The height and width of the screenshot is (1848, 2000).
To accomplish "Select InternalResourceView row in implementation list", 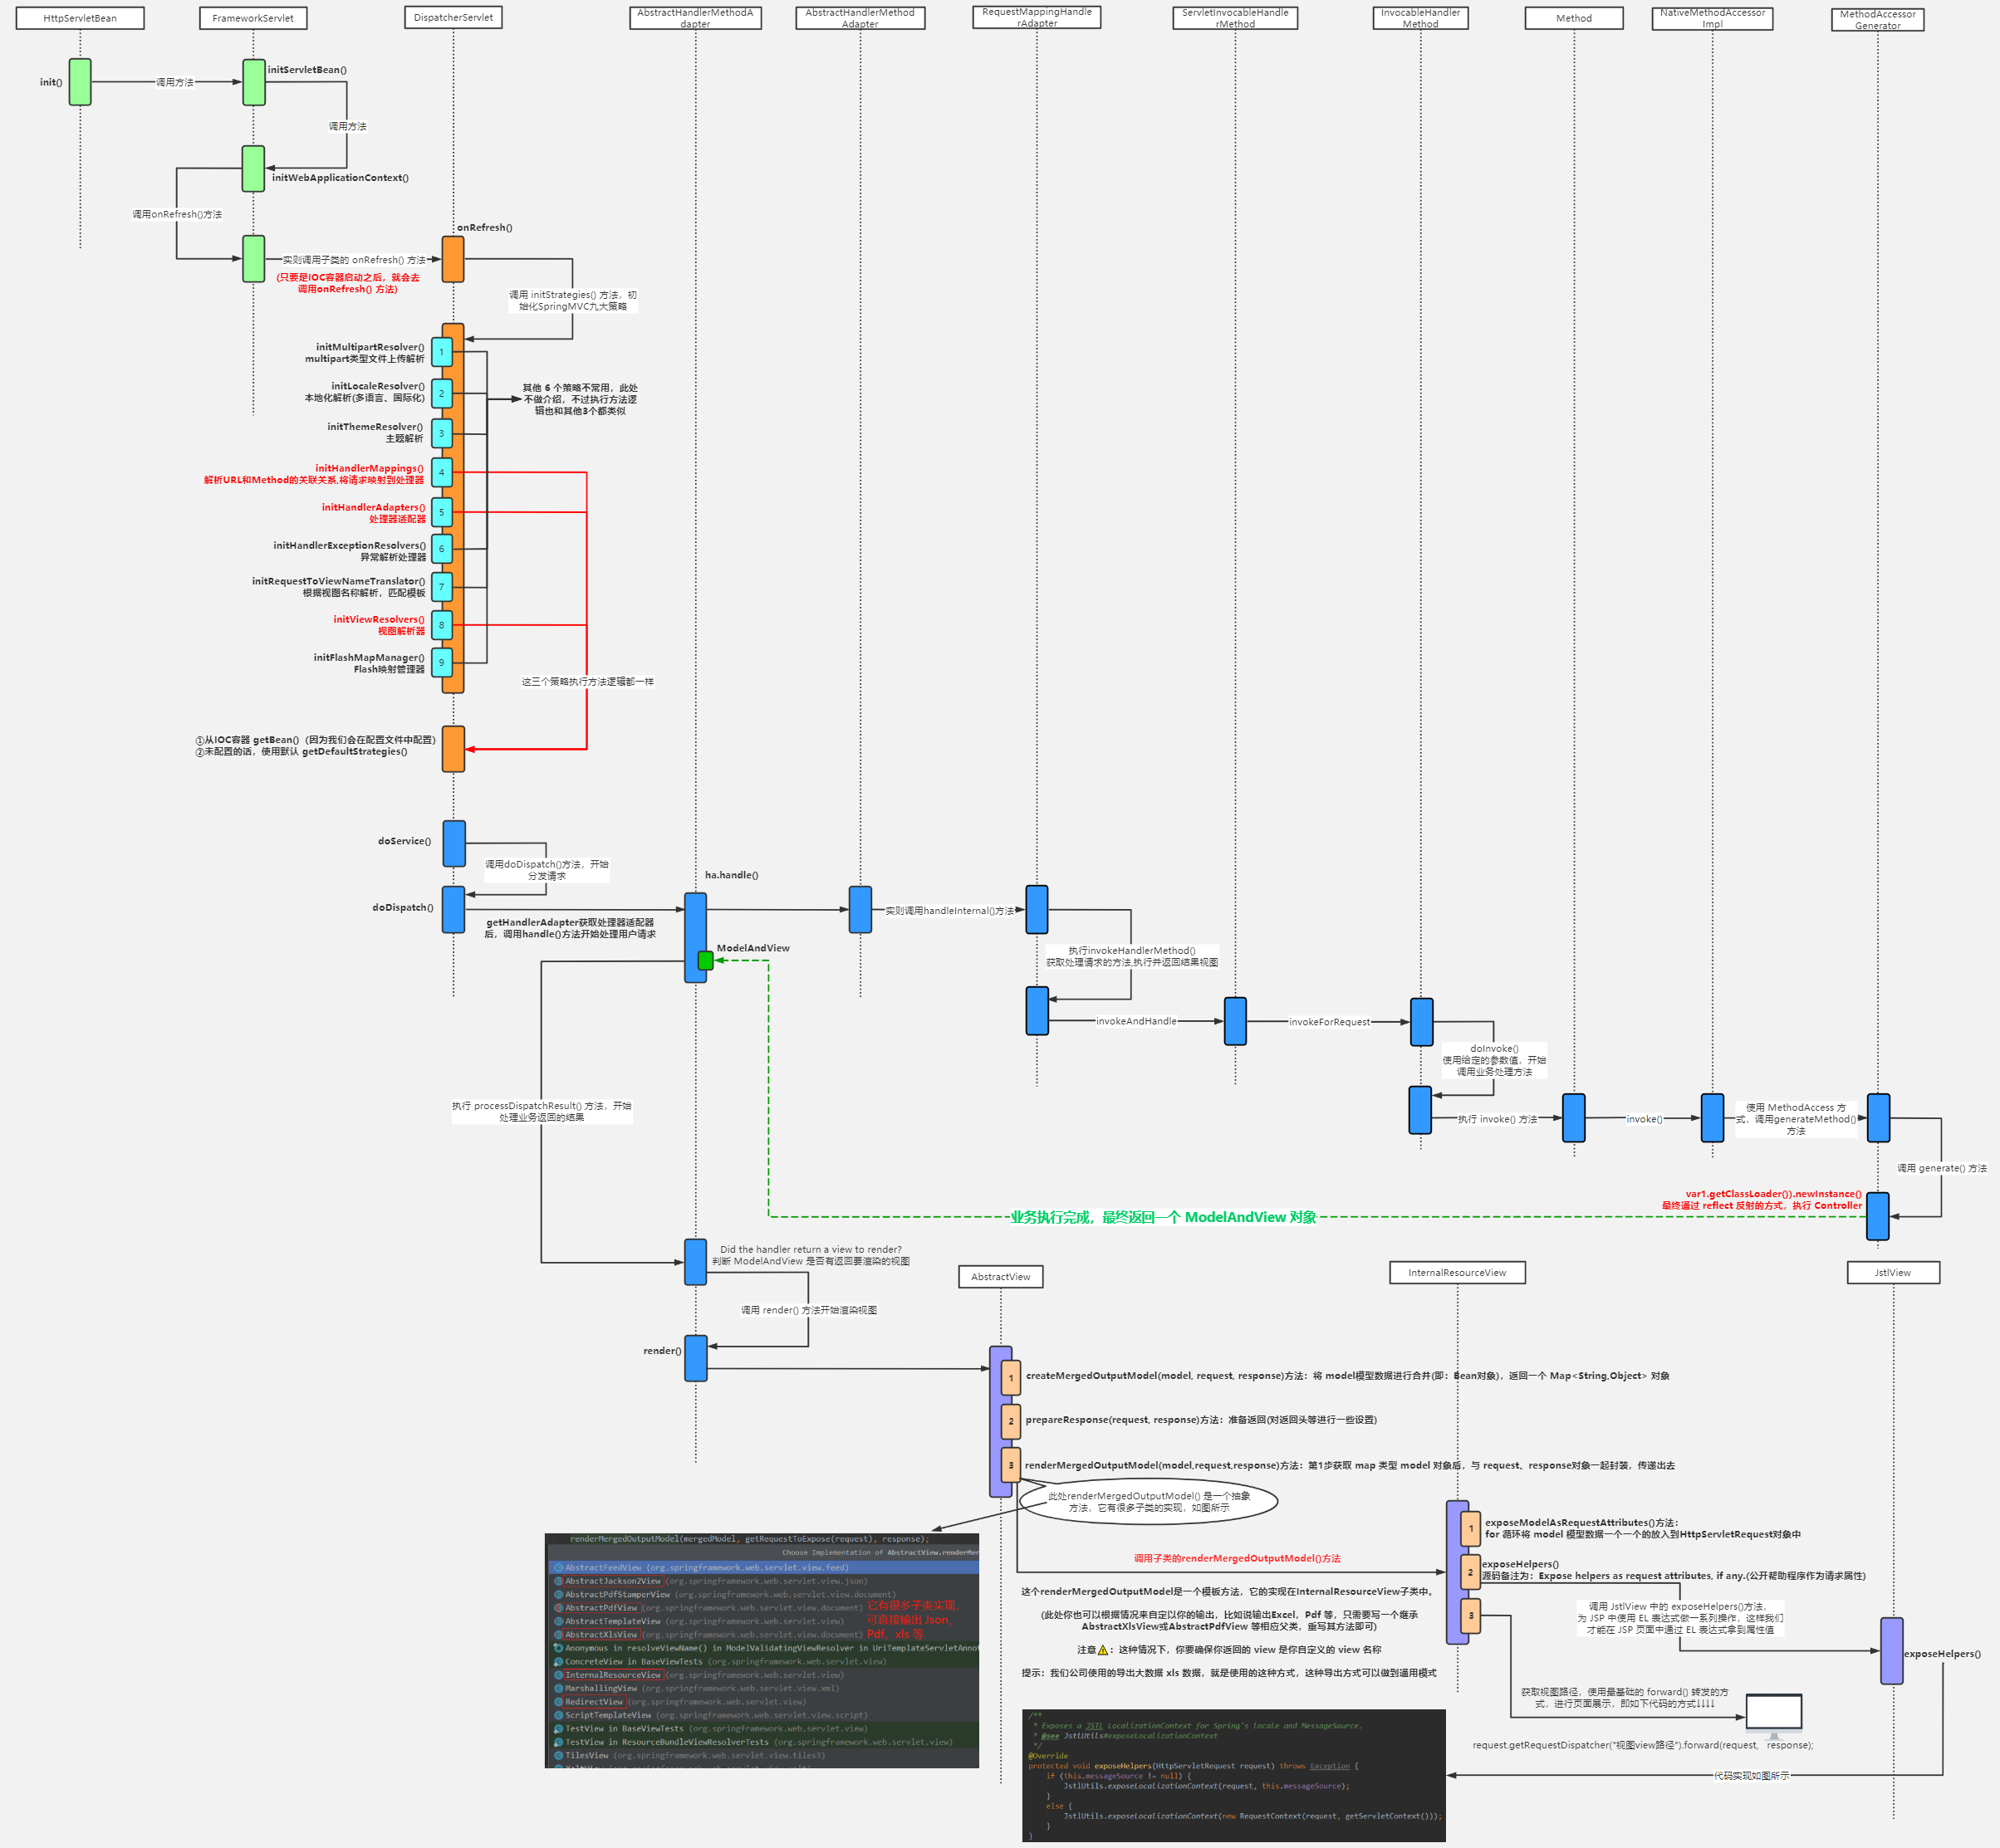I will (763, 1675).
